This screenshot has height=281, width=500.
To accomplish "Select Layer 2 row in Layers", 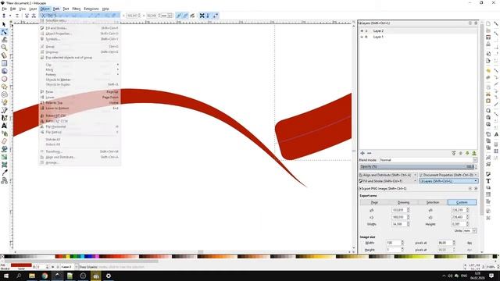I will (x=418, y=31).
